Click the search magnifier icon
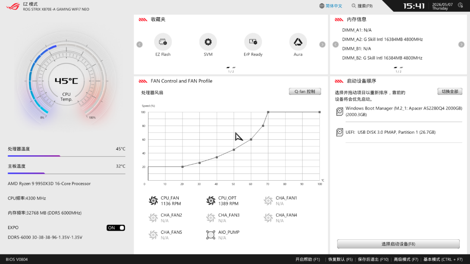This screenshot has width=470, height=264. (x=354, y=6)
